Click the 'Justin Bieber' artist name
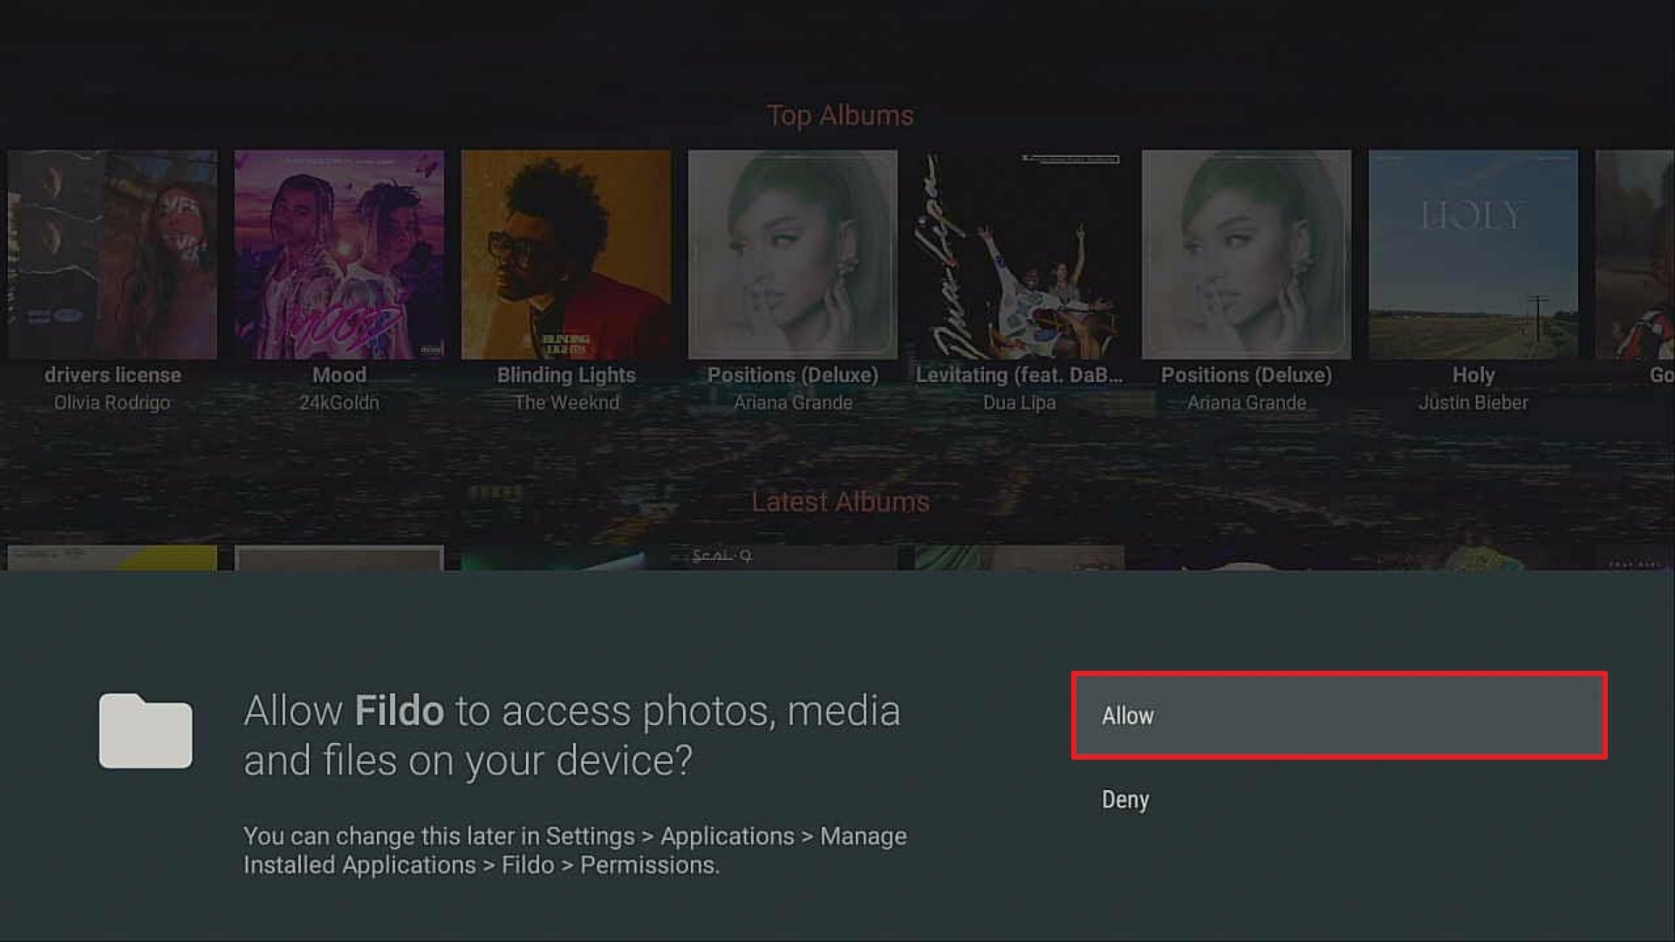 click(1473, 403)
